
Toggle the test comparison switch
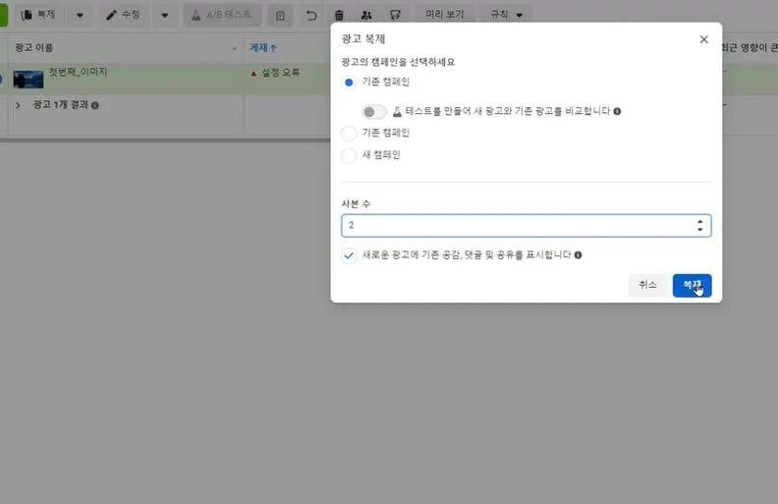[x=374, y=112]
